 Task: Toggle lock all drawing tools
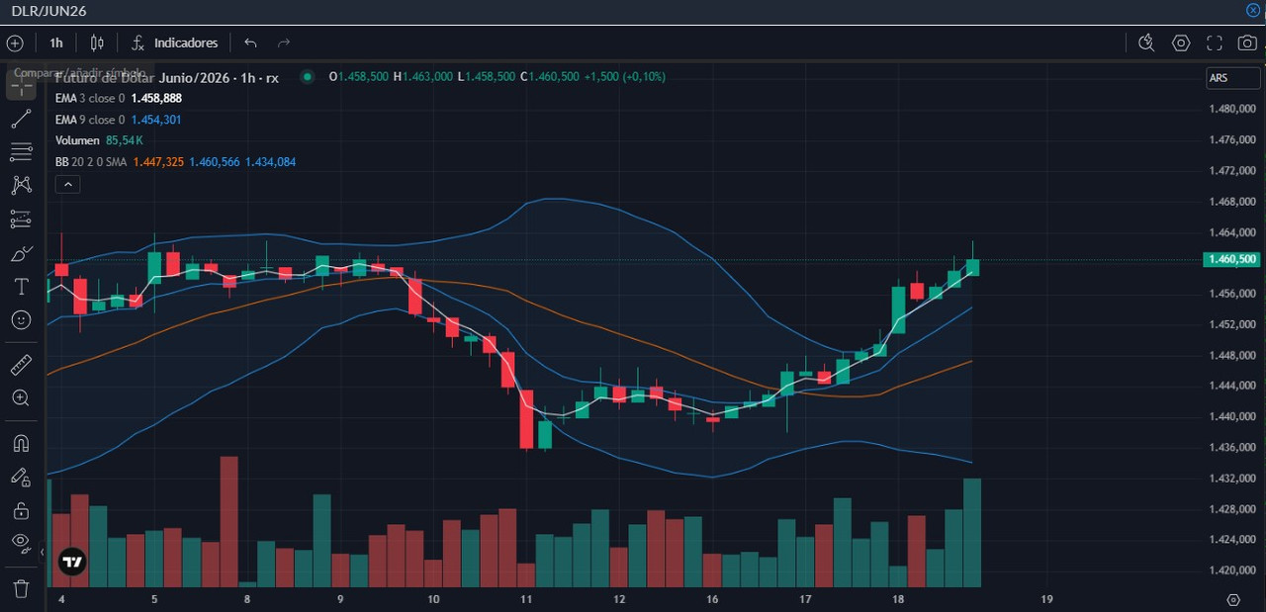pyautogui.click(x=21, y=510)
